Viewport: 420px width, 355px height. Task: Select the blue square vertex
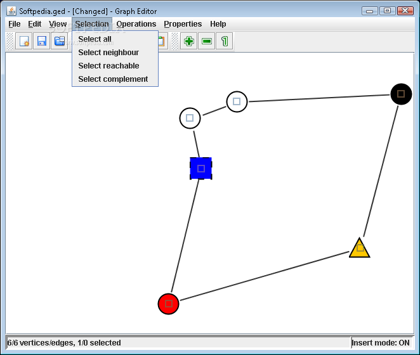click(201, 169)
